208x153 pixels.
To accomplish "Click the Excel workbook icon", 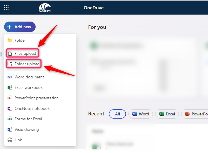I will [x=10, y=87].
